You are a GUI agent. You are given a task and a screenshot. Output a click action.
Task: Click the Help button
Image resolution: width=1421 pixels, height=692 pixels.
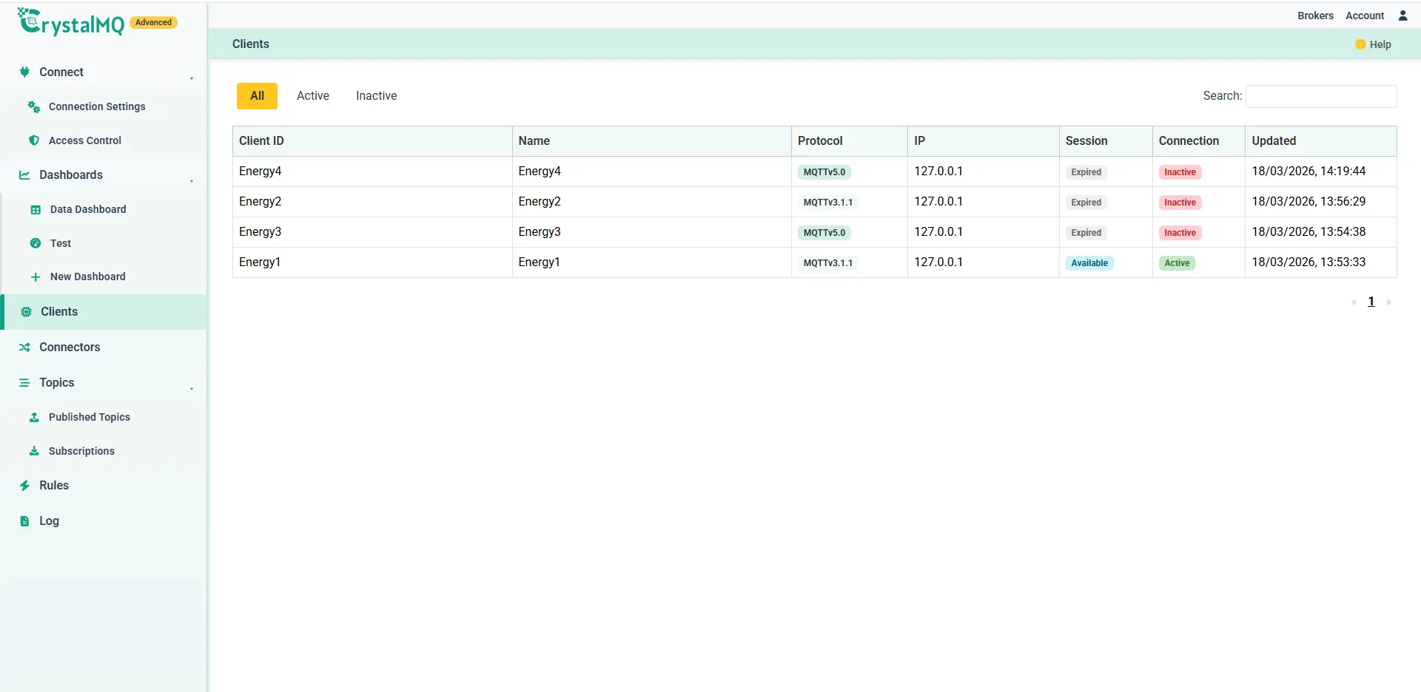point(1373,44)
